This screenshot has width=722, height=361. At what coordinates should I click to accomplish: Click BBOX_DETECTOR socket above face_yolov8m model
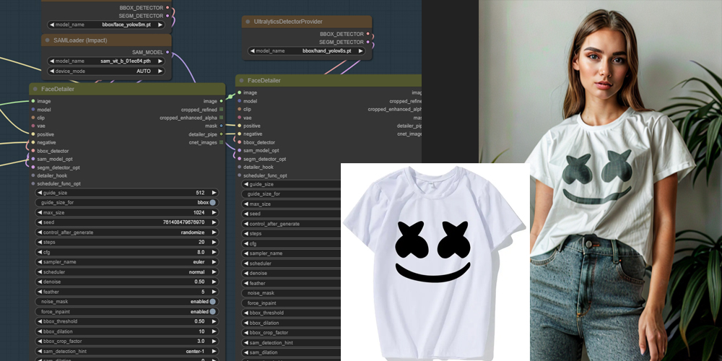click(168, 8)
